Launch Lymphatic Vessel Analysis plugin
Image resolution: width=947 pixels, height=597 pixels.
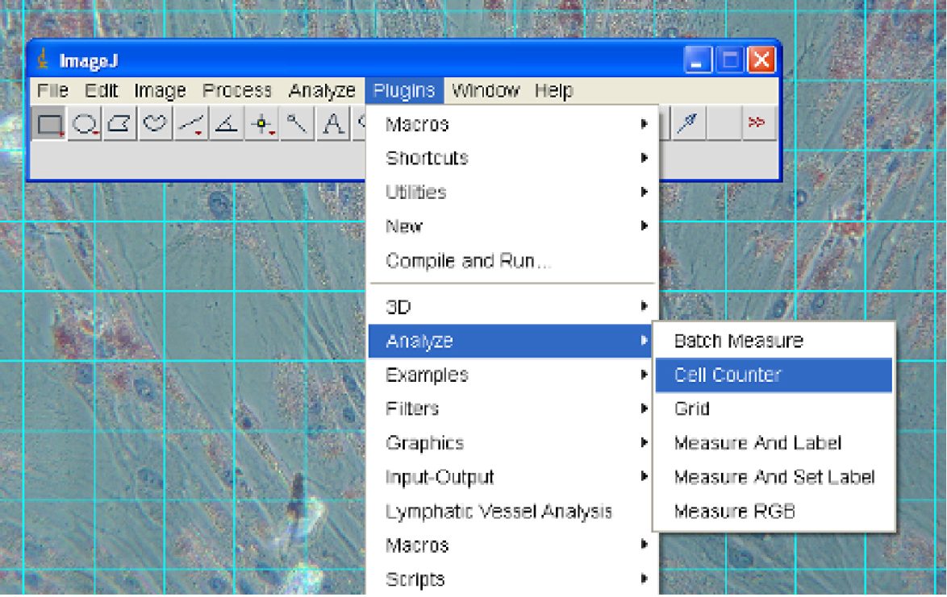(x=513, y=512)
